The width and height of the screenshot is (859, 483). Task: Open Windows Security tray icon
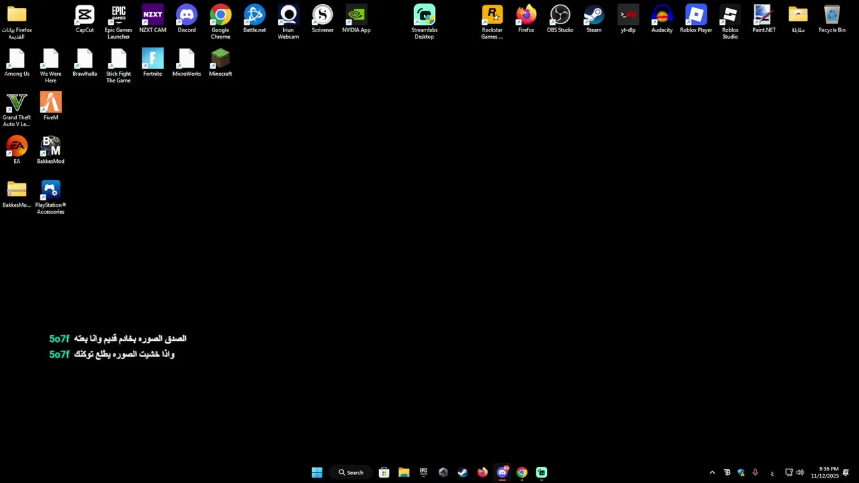pyautogui.click(x=741, y=472)
